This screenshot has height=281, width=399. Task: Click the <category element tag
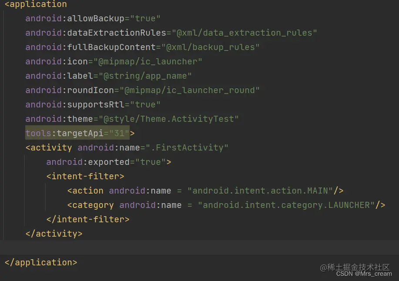tap(91, 205)
